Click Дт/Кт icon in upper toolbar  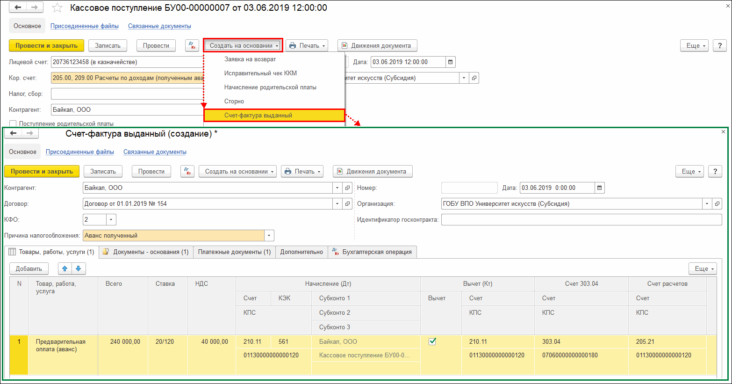point(192,45)
